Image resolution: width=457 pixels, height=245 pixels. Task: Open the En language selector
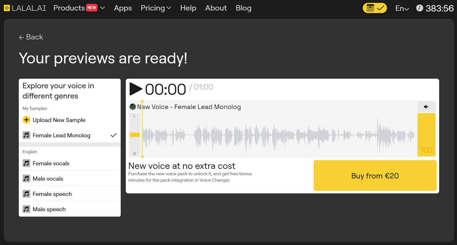click(x=402, y=8)
